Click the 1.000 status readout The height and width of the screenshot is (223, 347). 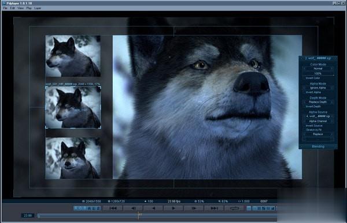click(244, 201)
